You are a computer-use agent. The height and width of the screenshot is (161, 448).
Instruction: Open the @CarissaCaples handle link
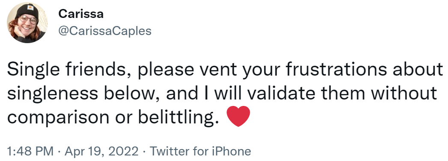click(x=105, y=31)
